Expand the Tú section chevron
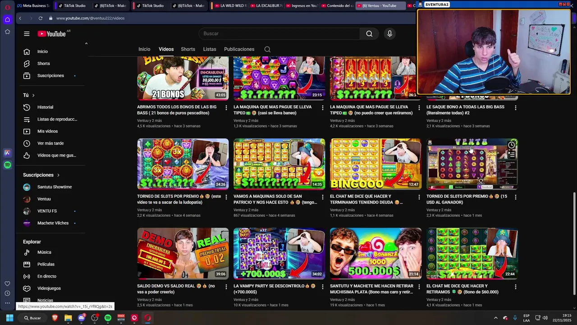 click(x=33, y=95)
